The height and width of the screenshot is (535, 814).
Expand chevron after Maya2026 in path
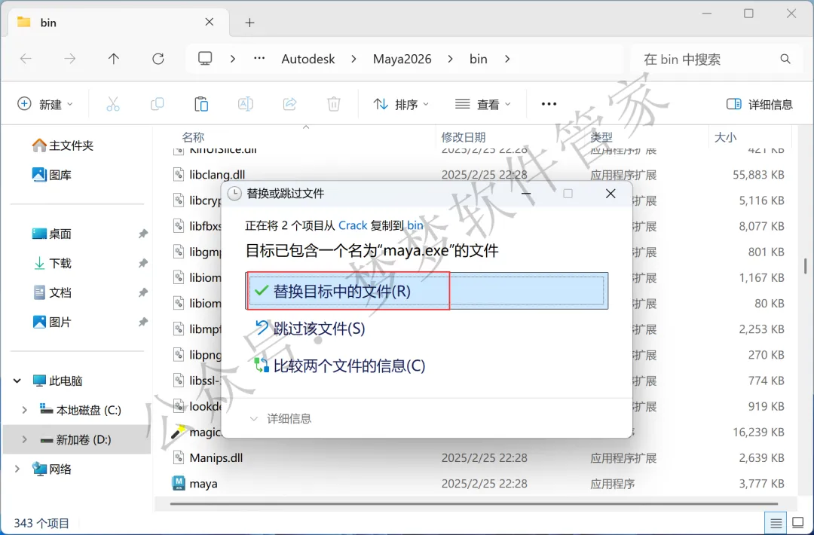click(450, 60)
